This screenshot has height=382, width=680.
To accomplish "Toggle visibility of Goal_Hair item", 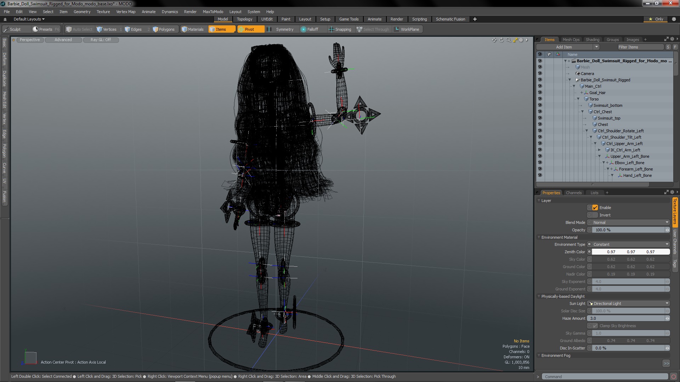I will (x=540, y=93).
